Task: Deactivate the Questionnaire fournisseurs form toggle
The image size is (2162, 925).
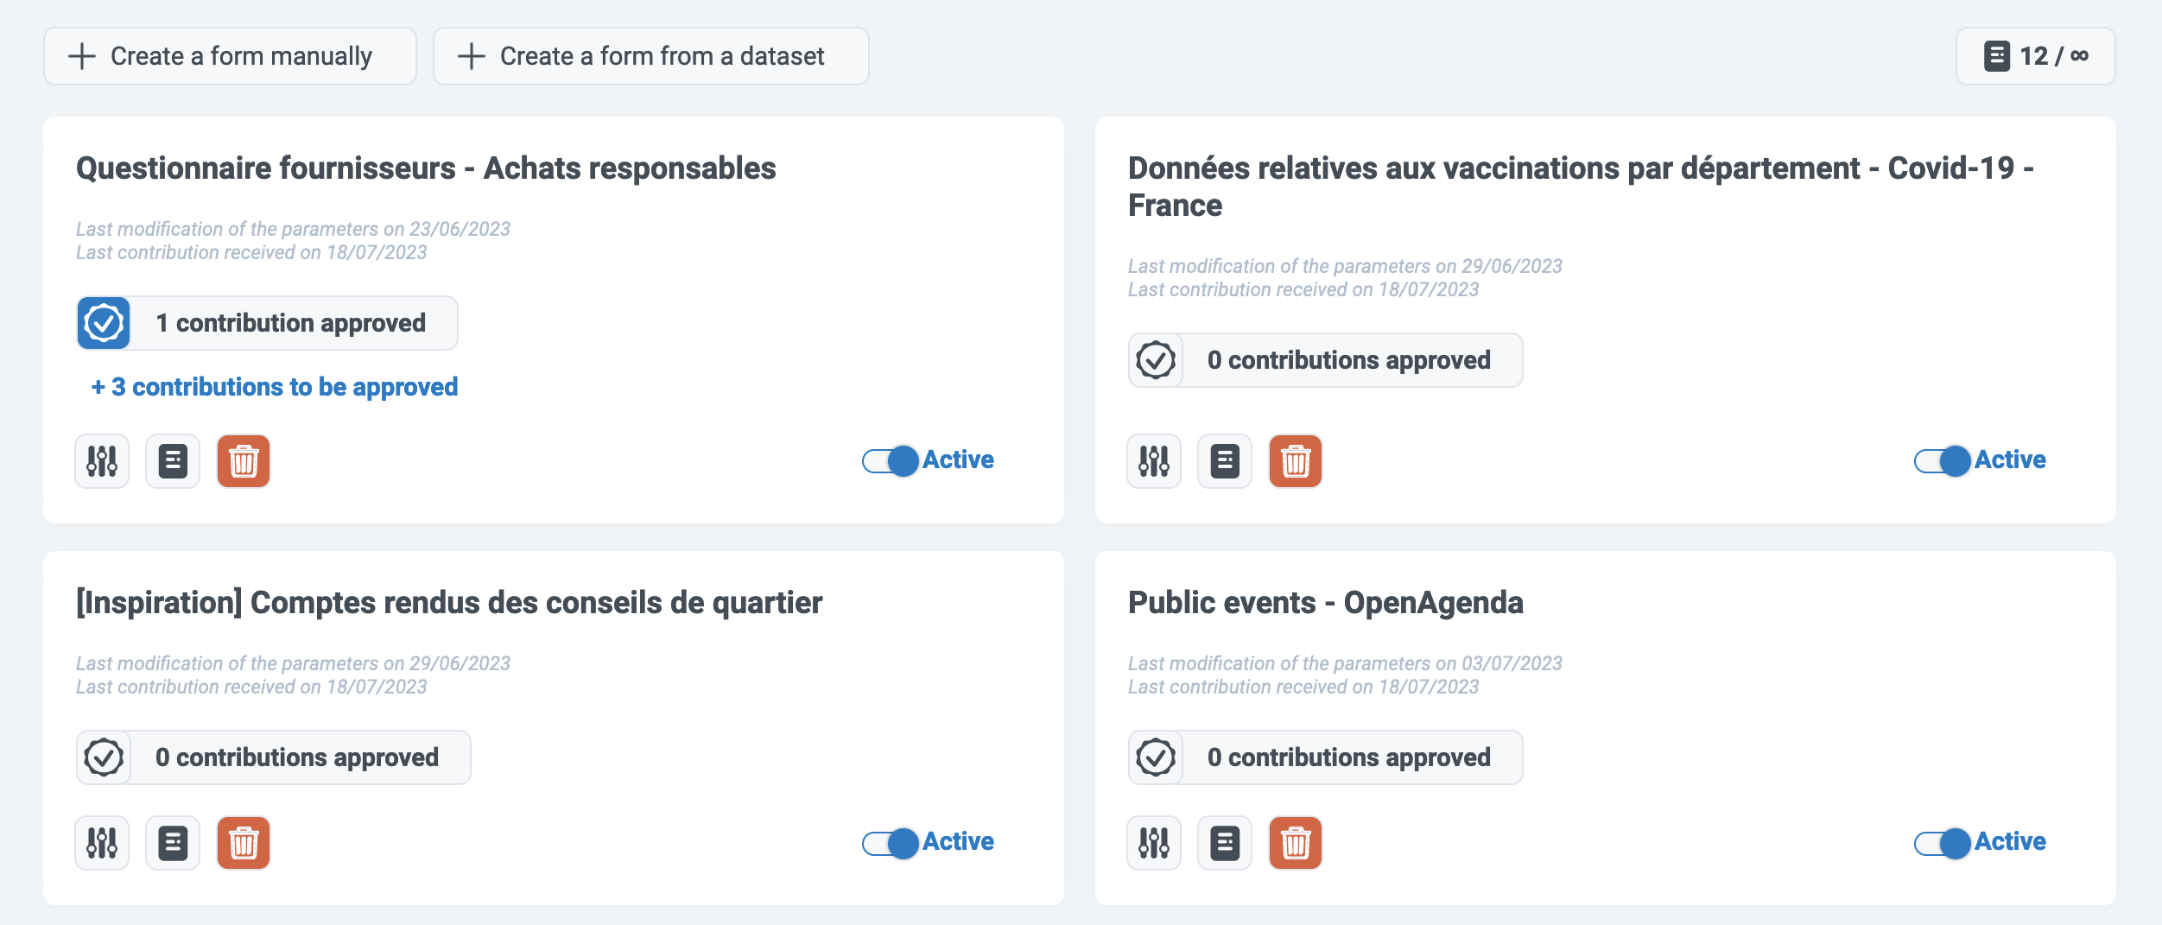Action: point(891,461)
